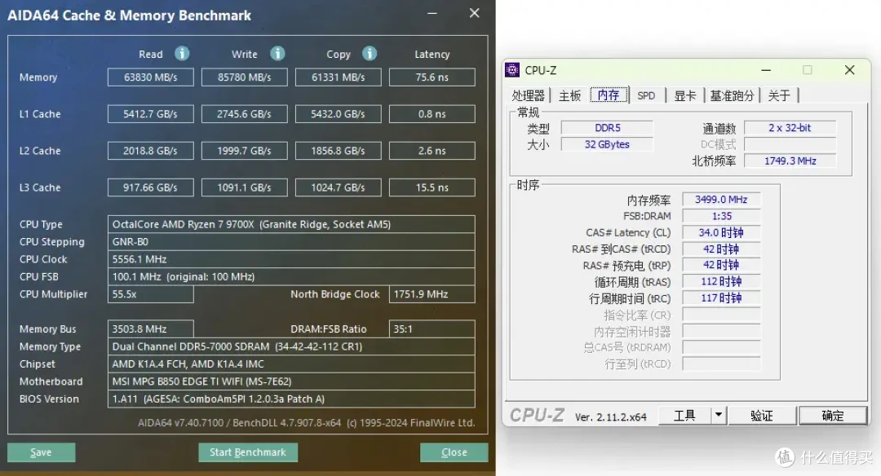881x476 pixels.
Task: Click the L1 Cache Write value 2745.6 GB/s
Action: [x=245, y=114]
